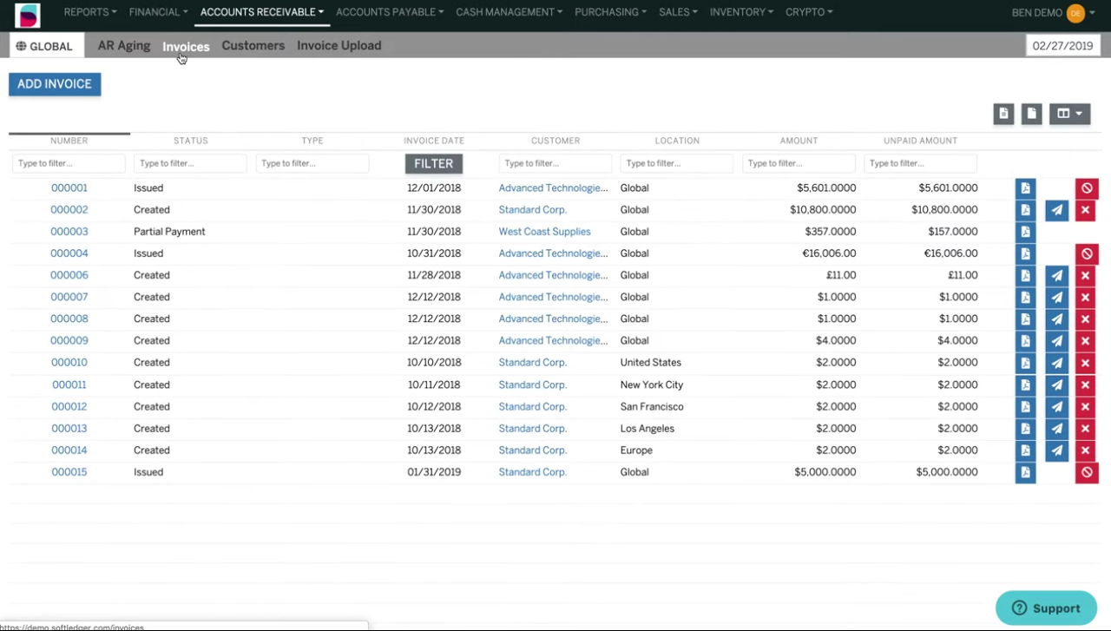The height and width of the screenshot is (631, 1111).
Task: Focus the Location column filter field
Action: (677, 163)
